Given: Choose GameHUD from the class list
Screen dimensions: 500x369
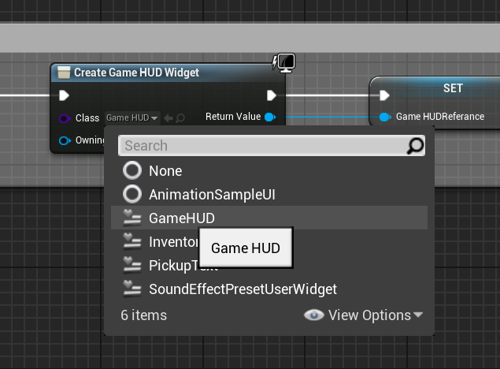Looking at the screenshot, I should tap(269, 218).
